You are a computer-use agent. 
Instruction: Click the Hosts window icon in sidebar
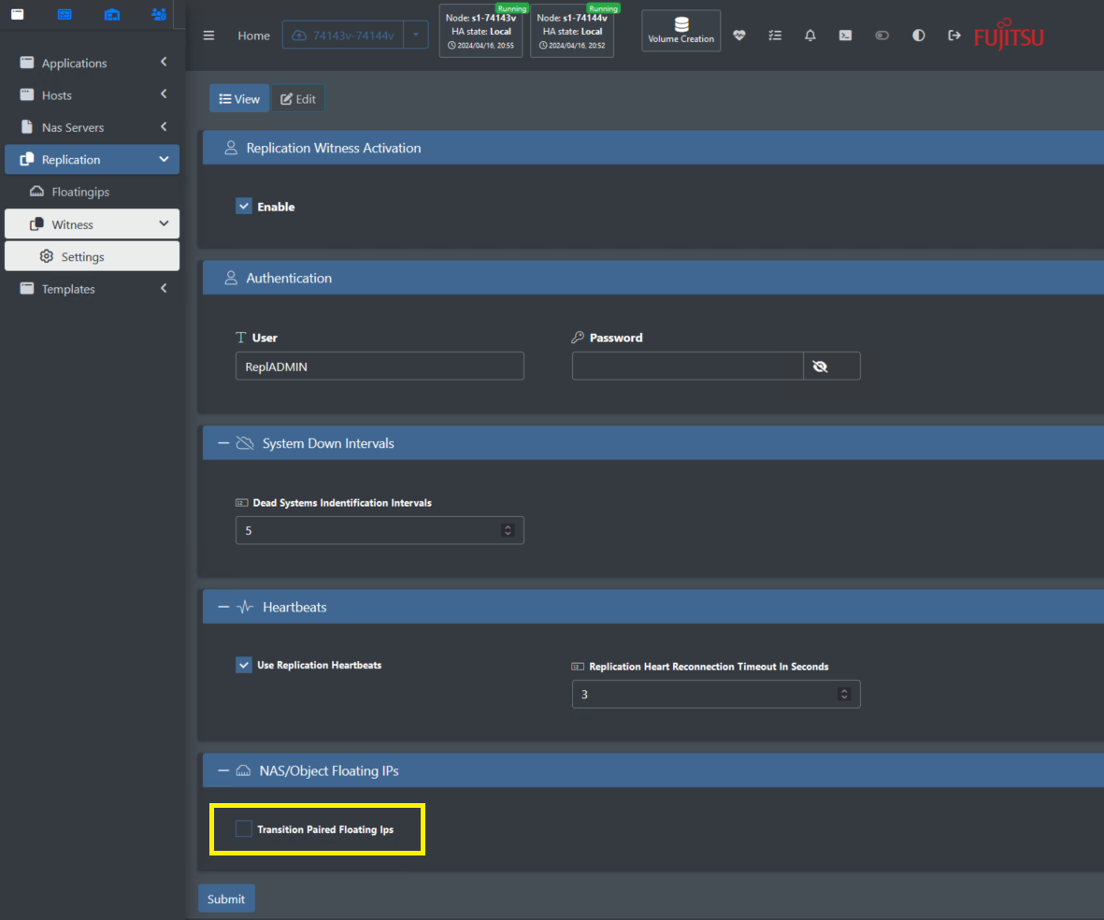[x=27, y=94]
